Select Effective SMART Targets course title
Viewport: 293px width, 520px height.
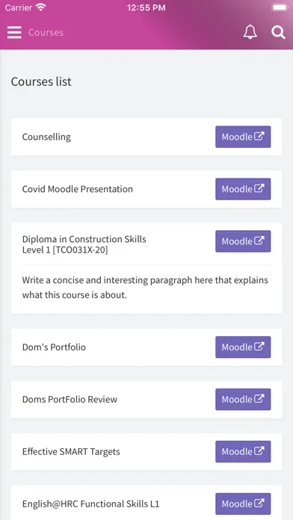(71, 452)
